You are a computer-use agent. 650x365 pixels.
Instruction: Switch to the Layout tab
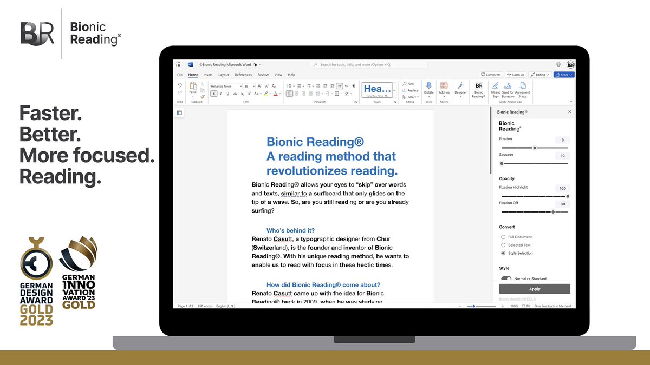224,75
